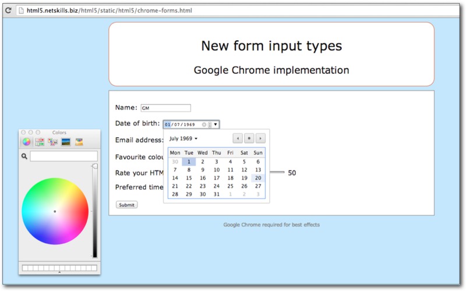Image resolution: width=466 pixels, height=292 pixels.
Task: Click the brightness slider handle in Colors
Action: point(95,166)
